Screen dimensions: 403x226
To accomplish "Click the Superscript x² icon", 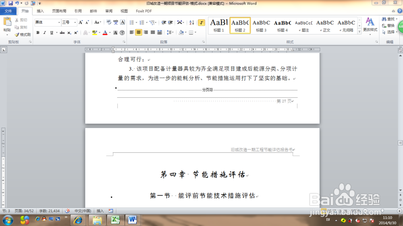I will pos(76,33).
